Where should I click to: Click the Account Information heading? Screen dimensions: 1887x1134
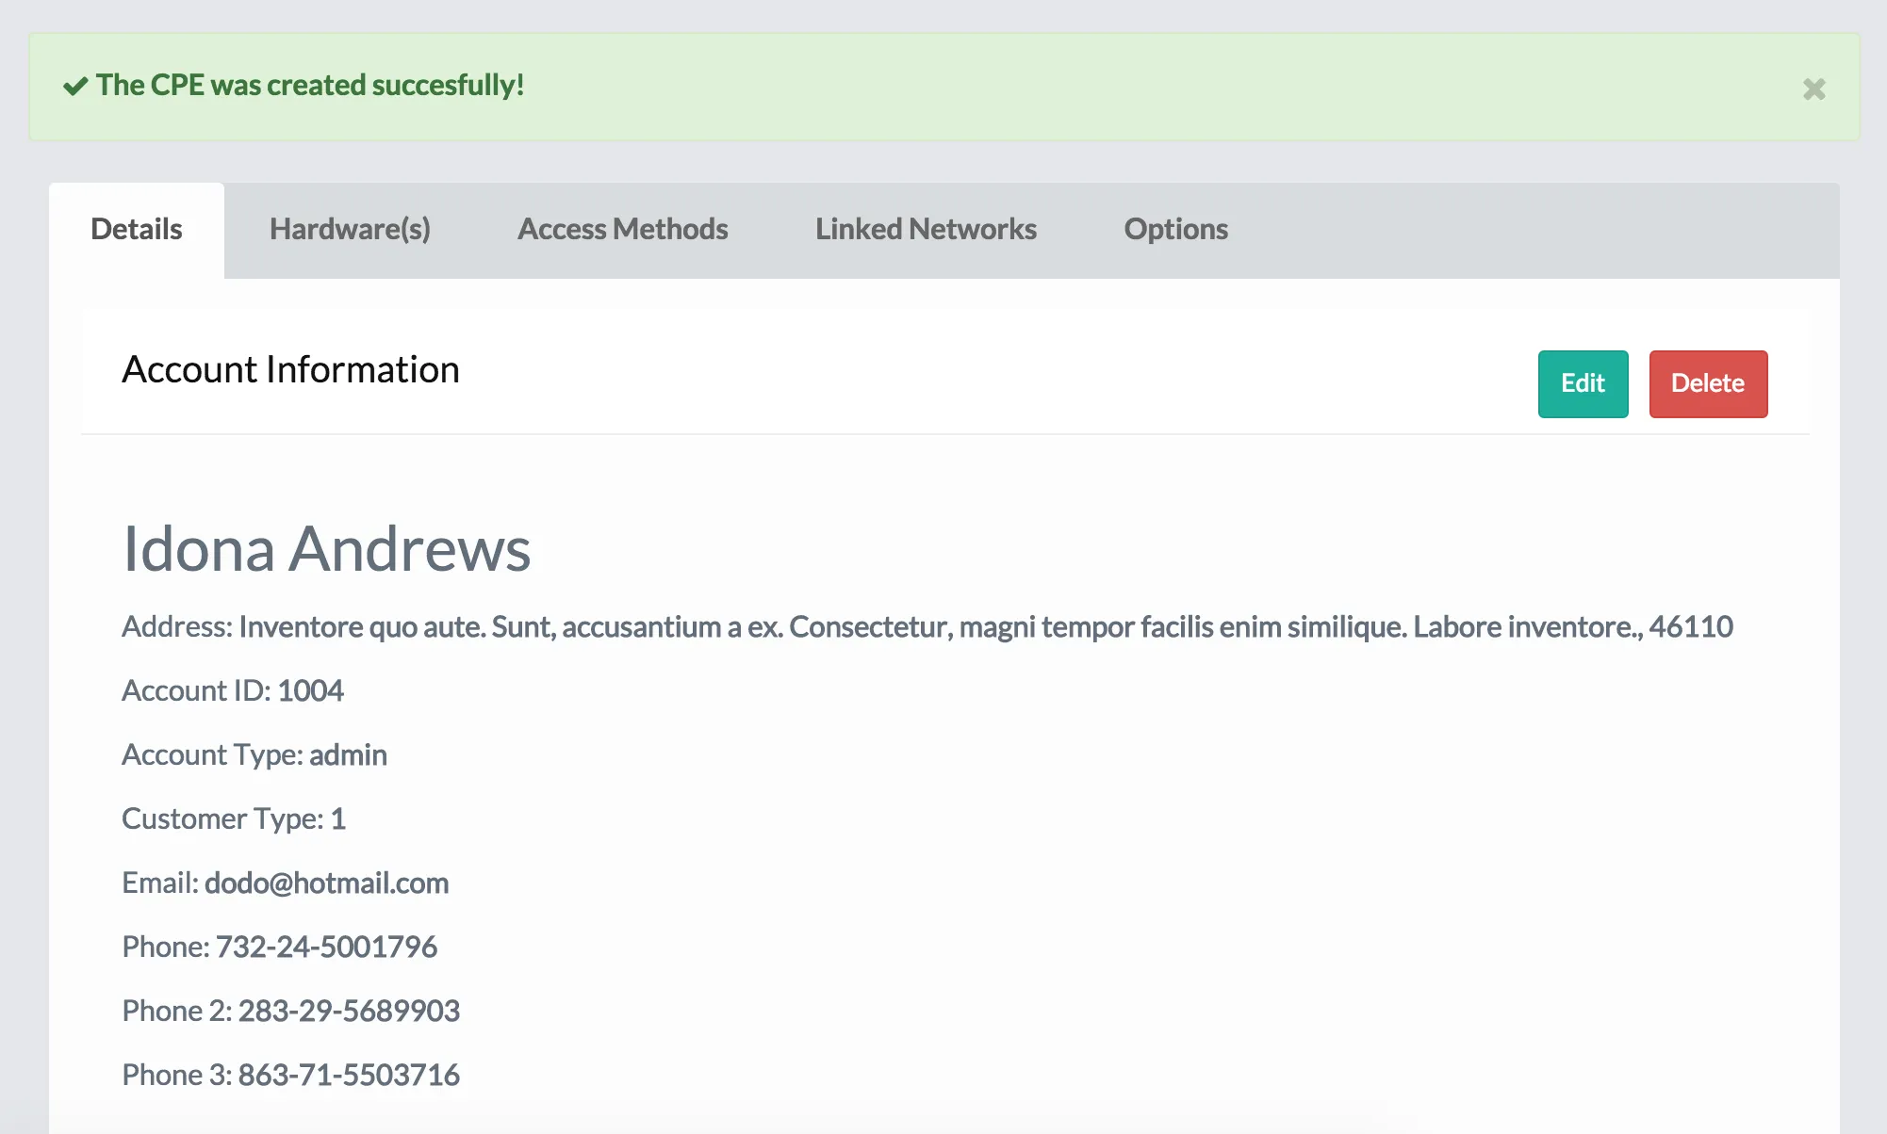pos(290,369)
